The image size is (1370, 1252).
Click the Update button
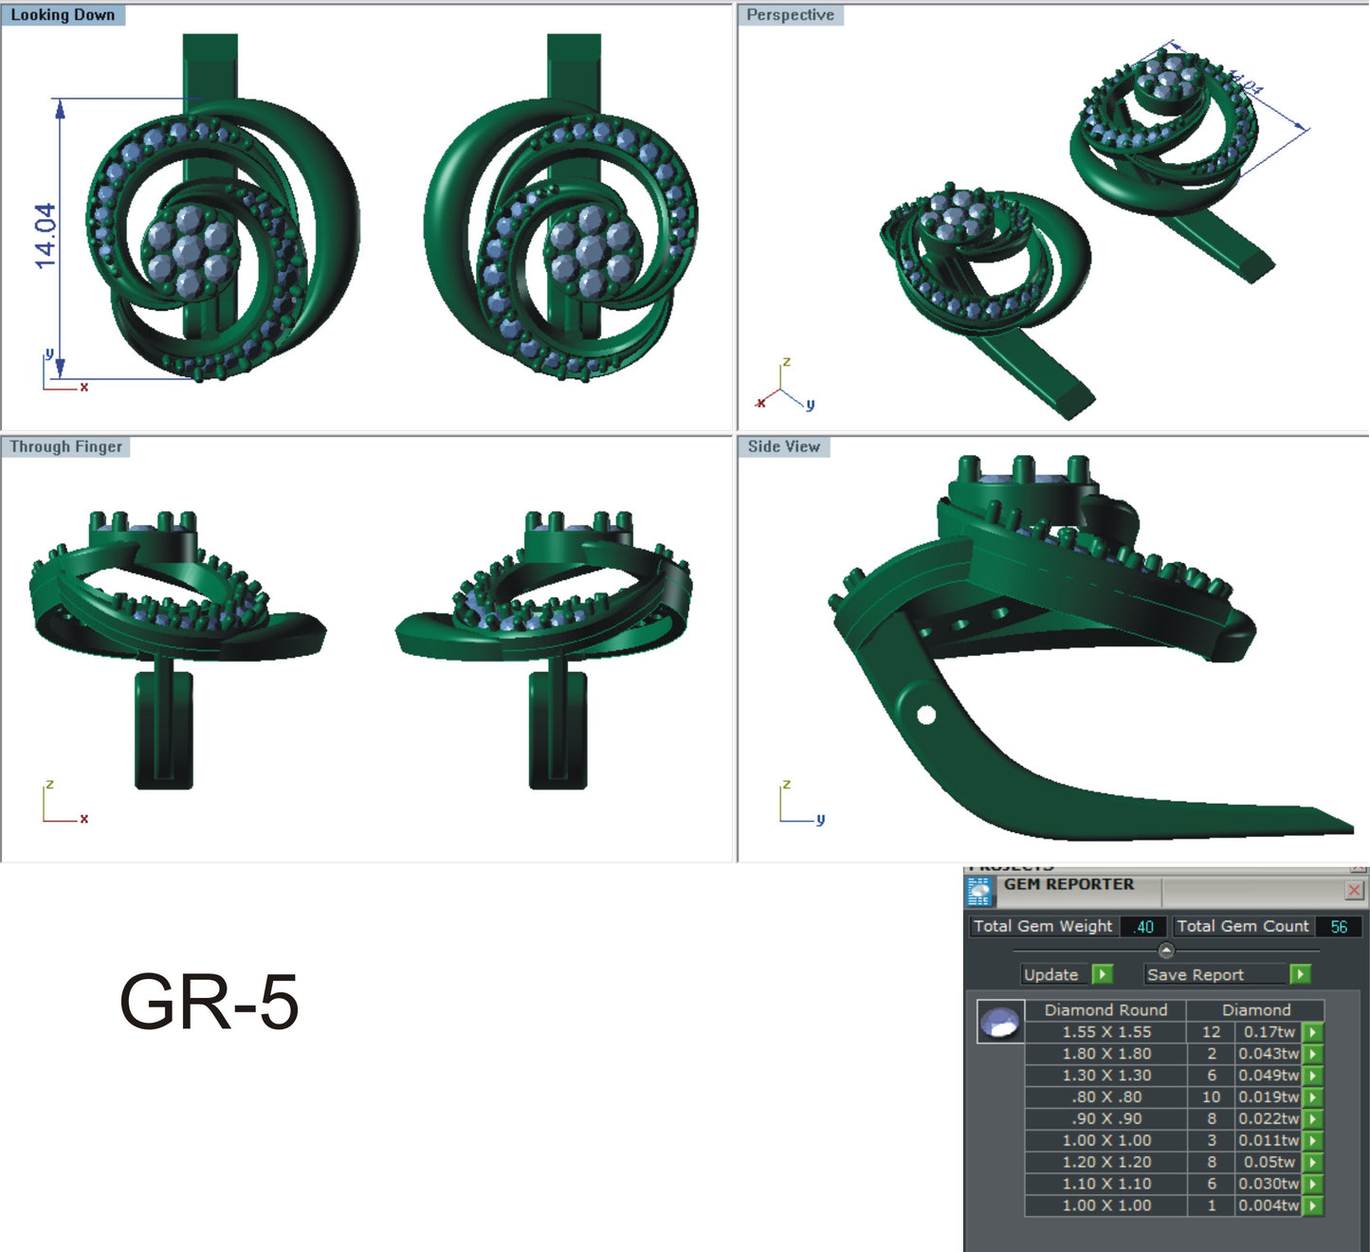tap(1055, 974)
